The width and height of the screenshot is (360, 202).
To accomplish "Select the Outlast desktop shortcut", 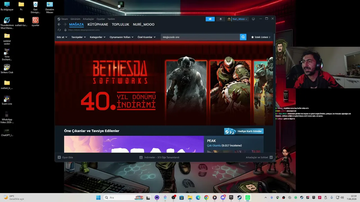I will [121, 6].
